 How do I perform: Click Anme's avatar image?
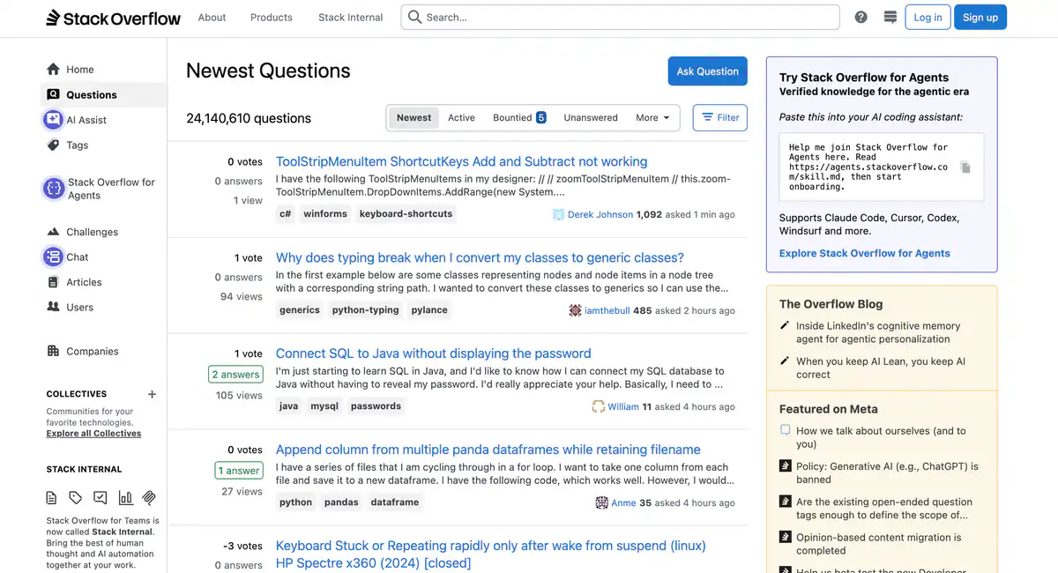[601, 502]
